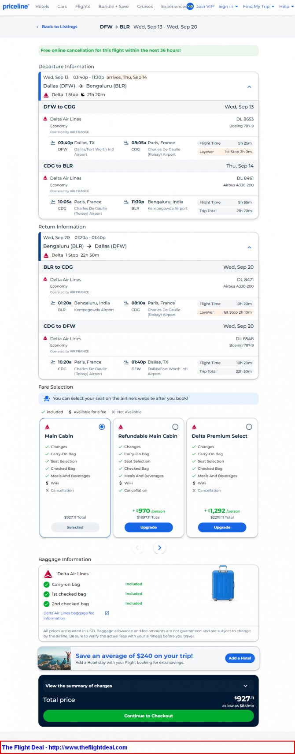Click the Delta logo on CDG to DFW segment
This screenshot has height=754, width=295.
[45, 338]
